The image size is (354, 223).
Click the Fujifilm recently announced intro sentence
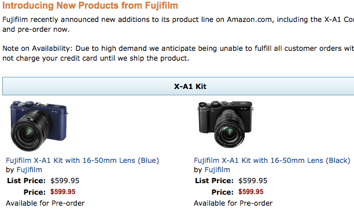pos(178,24)
